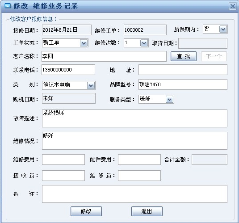Screen dimensions: 239x223
Task: Click the 品牌型号 field with 联想Y470
Action: (x=183, y=84)
